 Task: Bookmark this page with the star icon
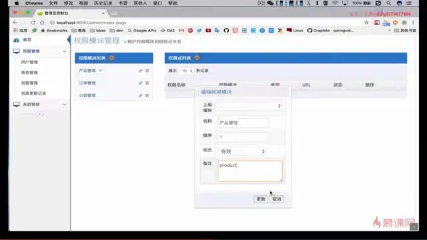[366, 23]
